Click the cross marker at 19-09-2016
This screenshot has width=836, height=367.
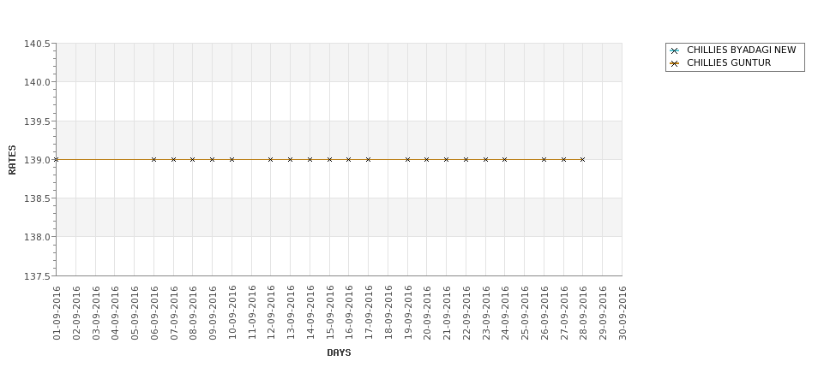408,160
